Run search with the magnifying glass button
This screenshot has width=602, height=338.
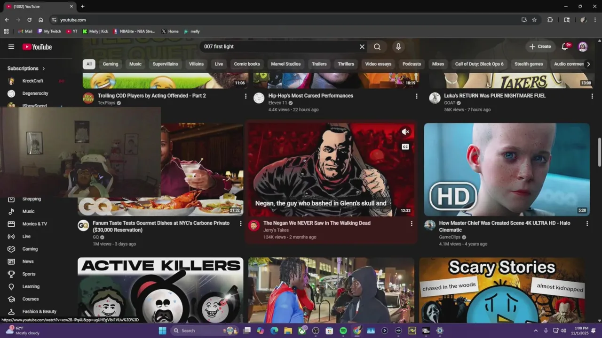pyautogui.click(x=377, y=46)
